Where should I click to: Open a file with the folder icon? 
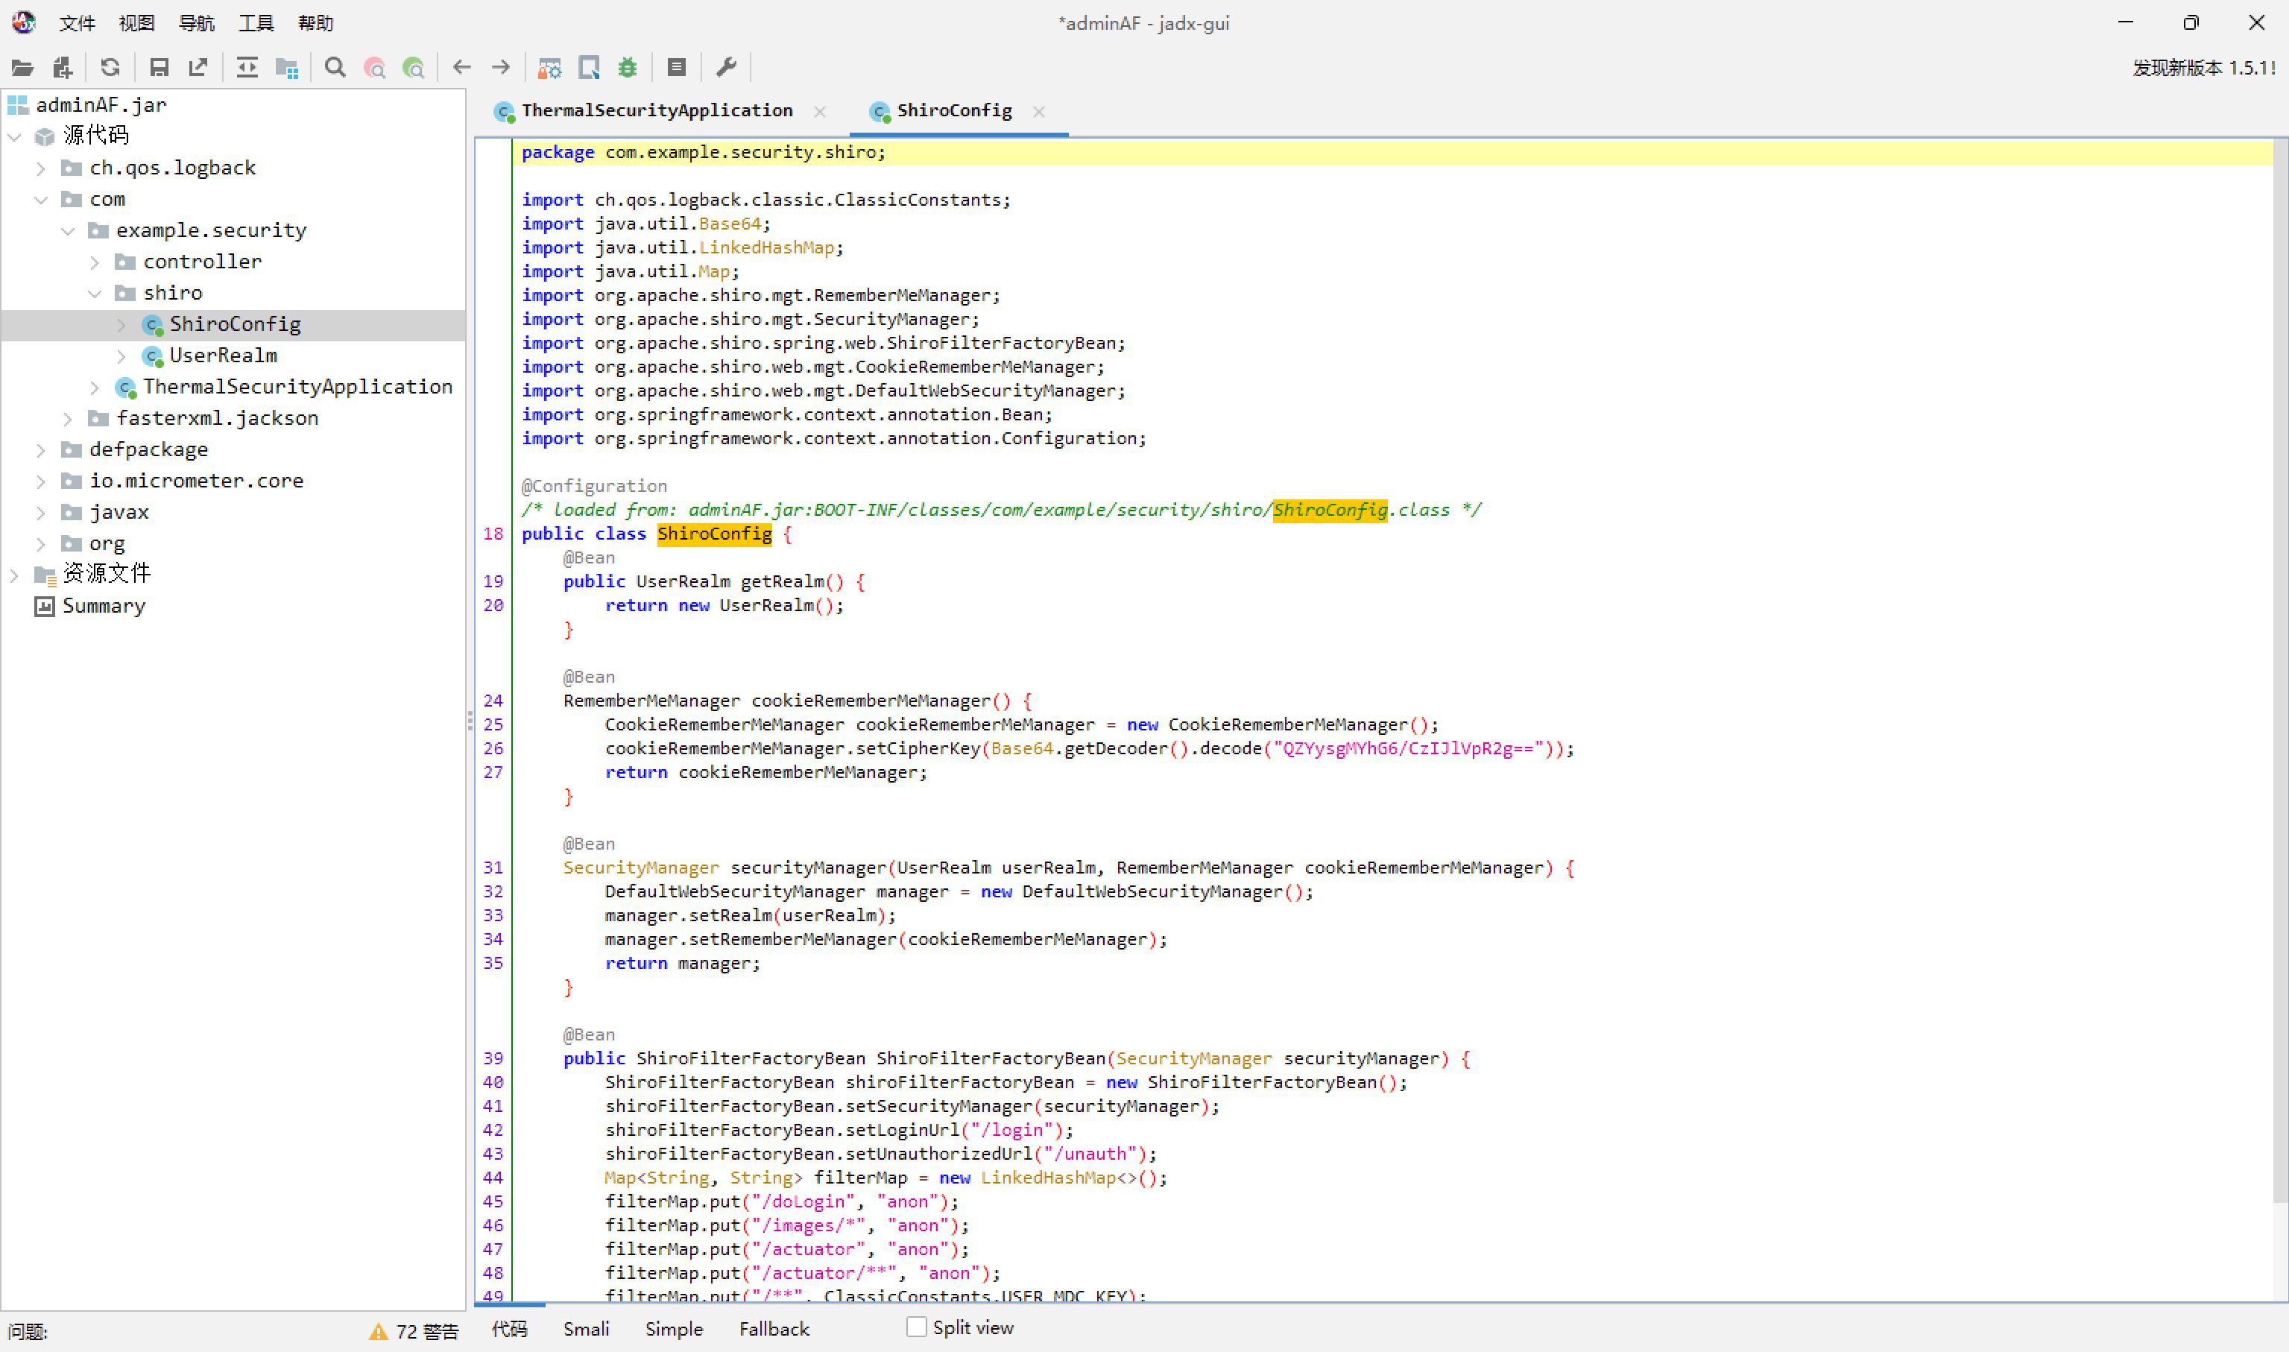click(x=23, y=67)
